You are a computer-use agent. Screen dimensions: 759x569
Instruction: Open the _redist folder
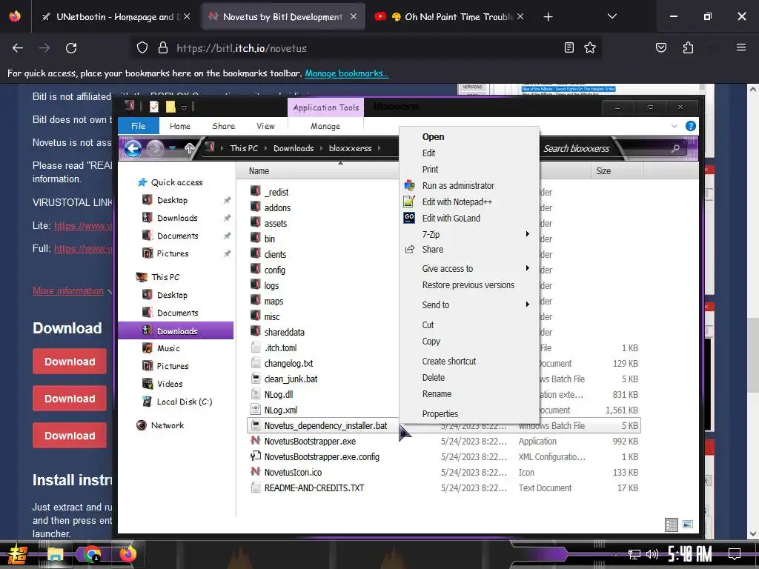(277, 192)
